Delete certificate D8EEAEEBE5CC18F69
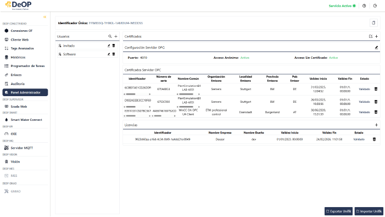Screen dimensions: 385x217 tap(376, 102)
